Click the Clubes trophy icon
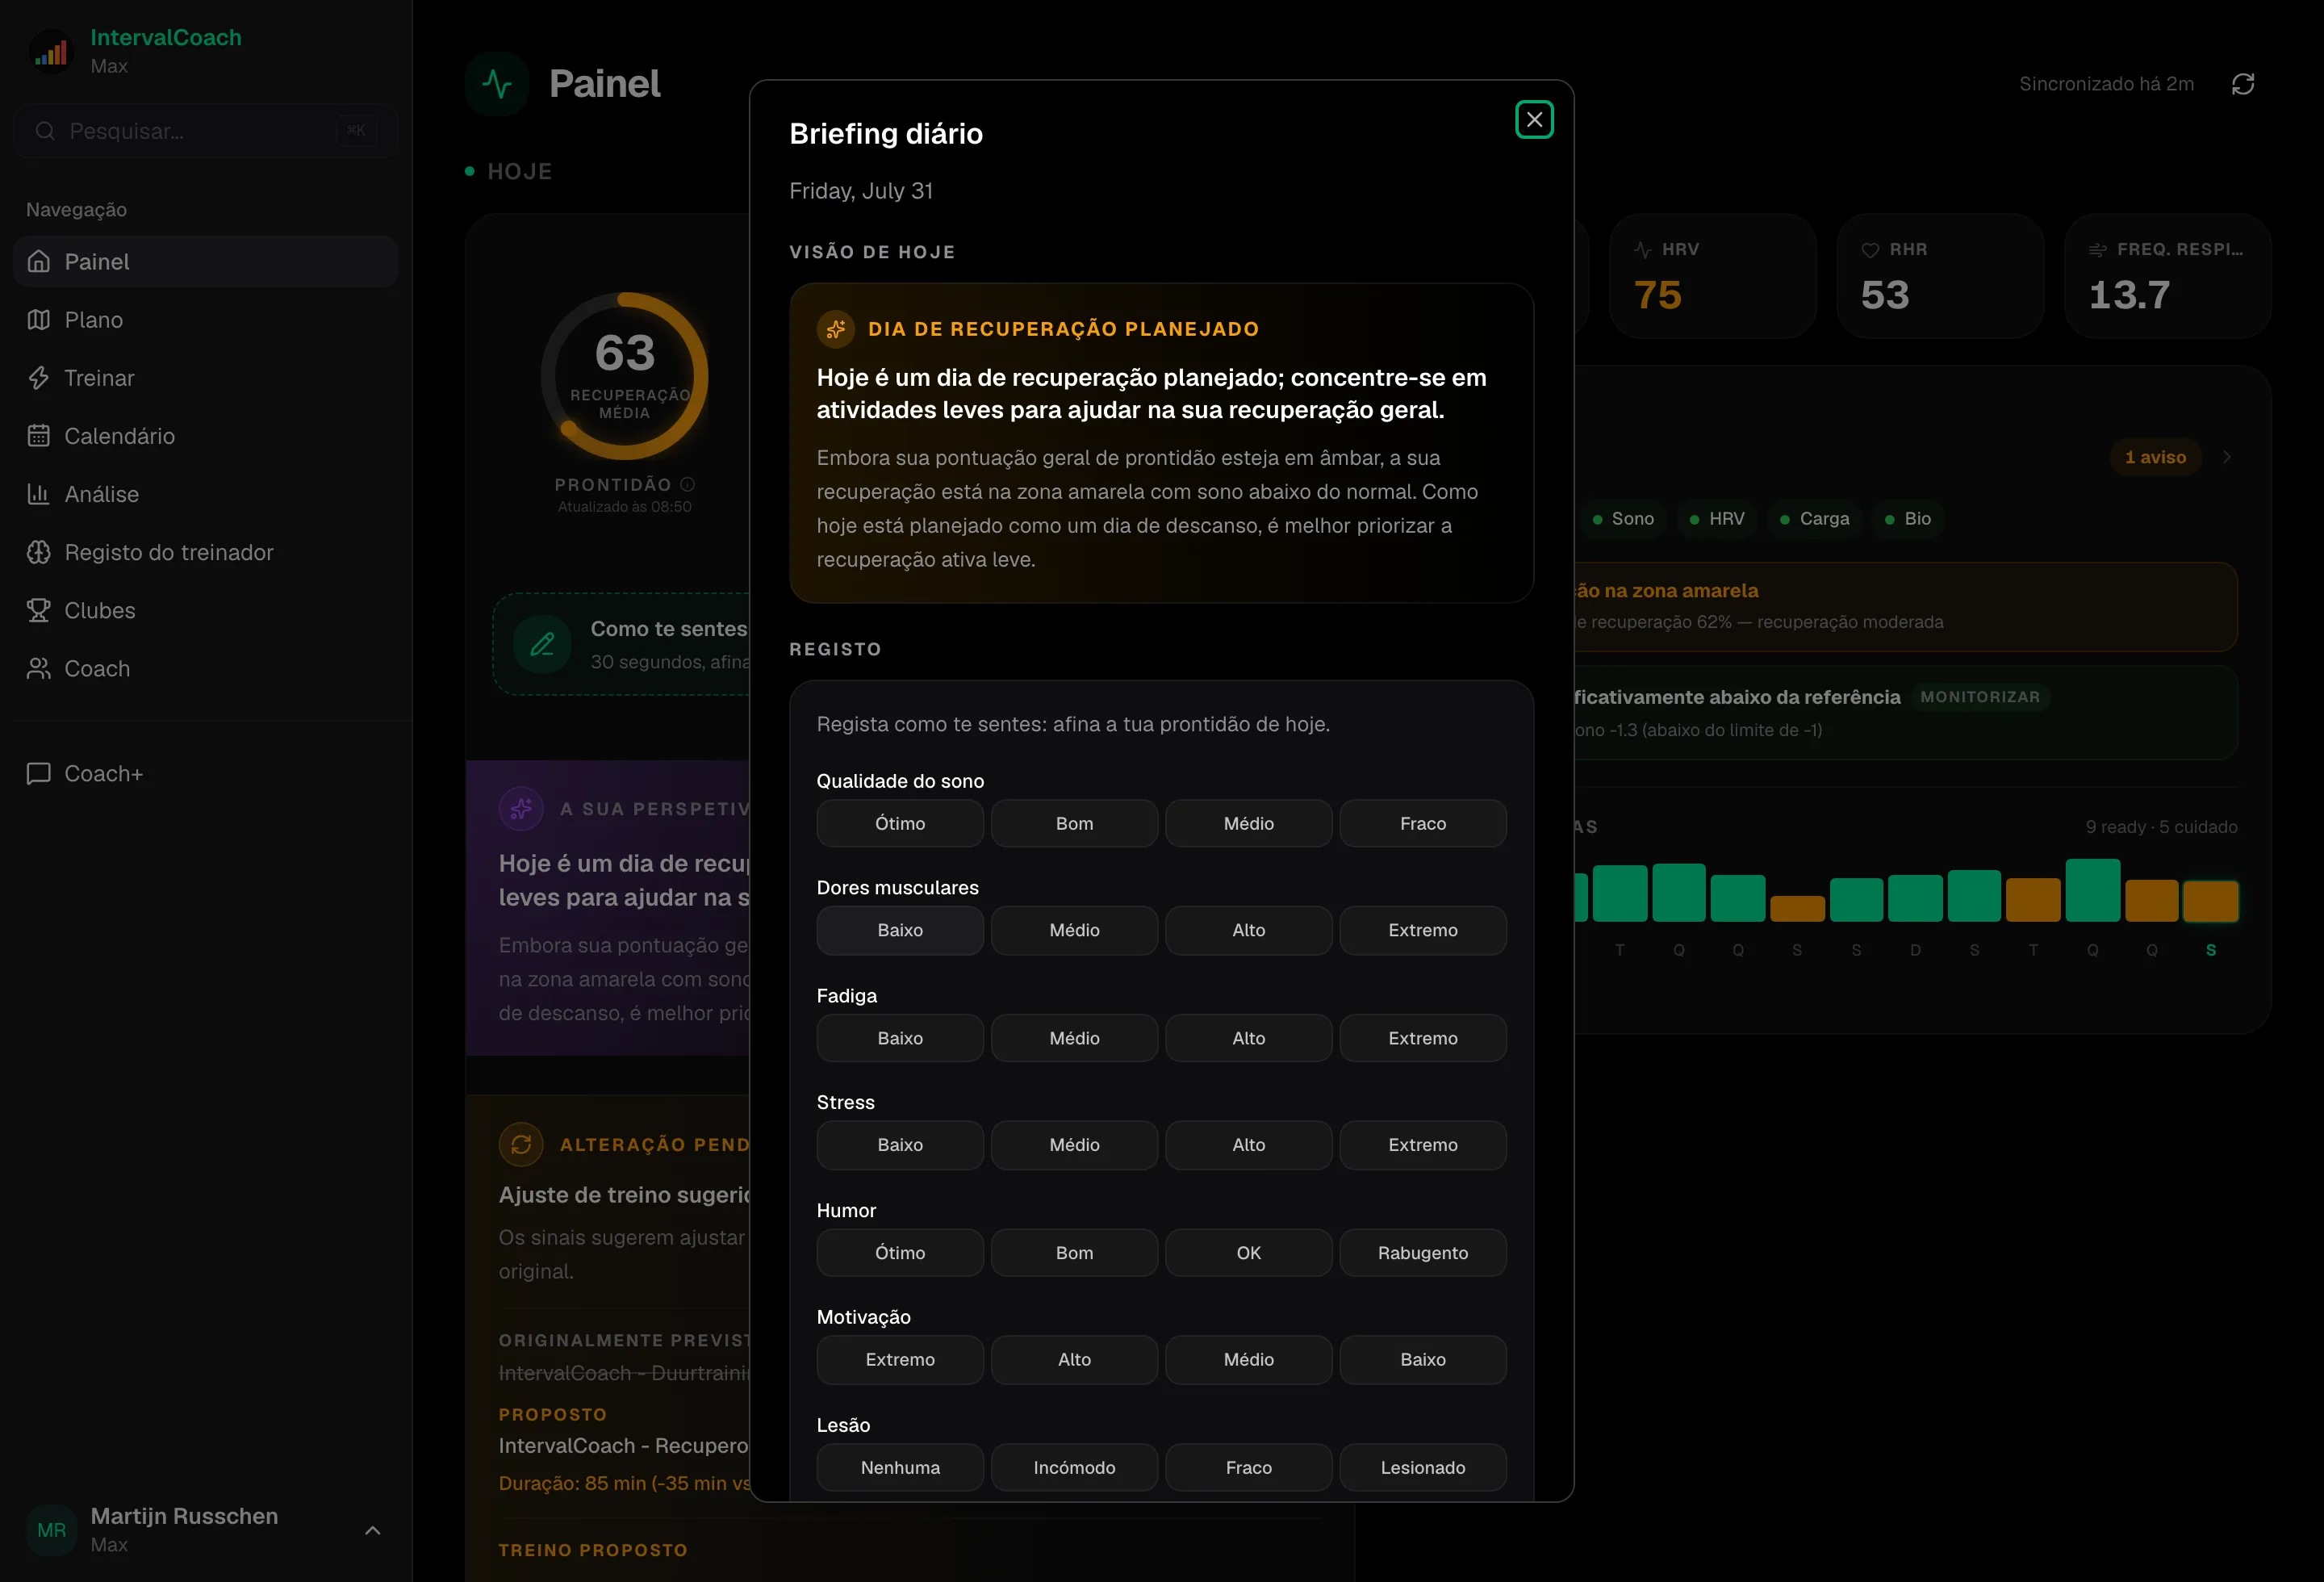 [x=39, y=610]
